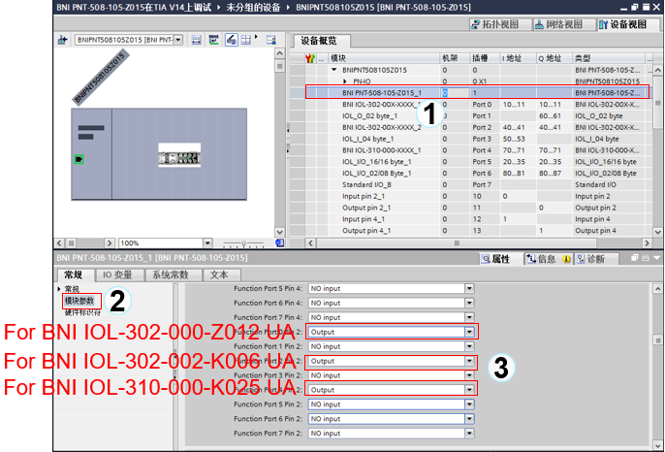Click the first icon right of device selector

point(197,40)
